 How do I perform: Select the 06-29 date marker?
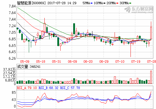pos(104,62)
